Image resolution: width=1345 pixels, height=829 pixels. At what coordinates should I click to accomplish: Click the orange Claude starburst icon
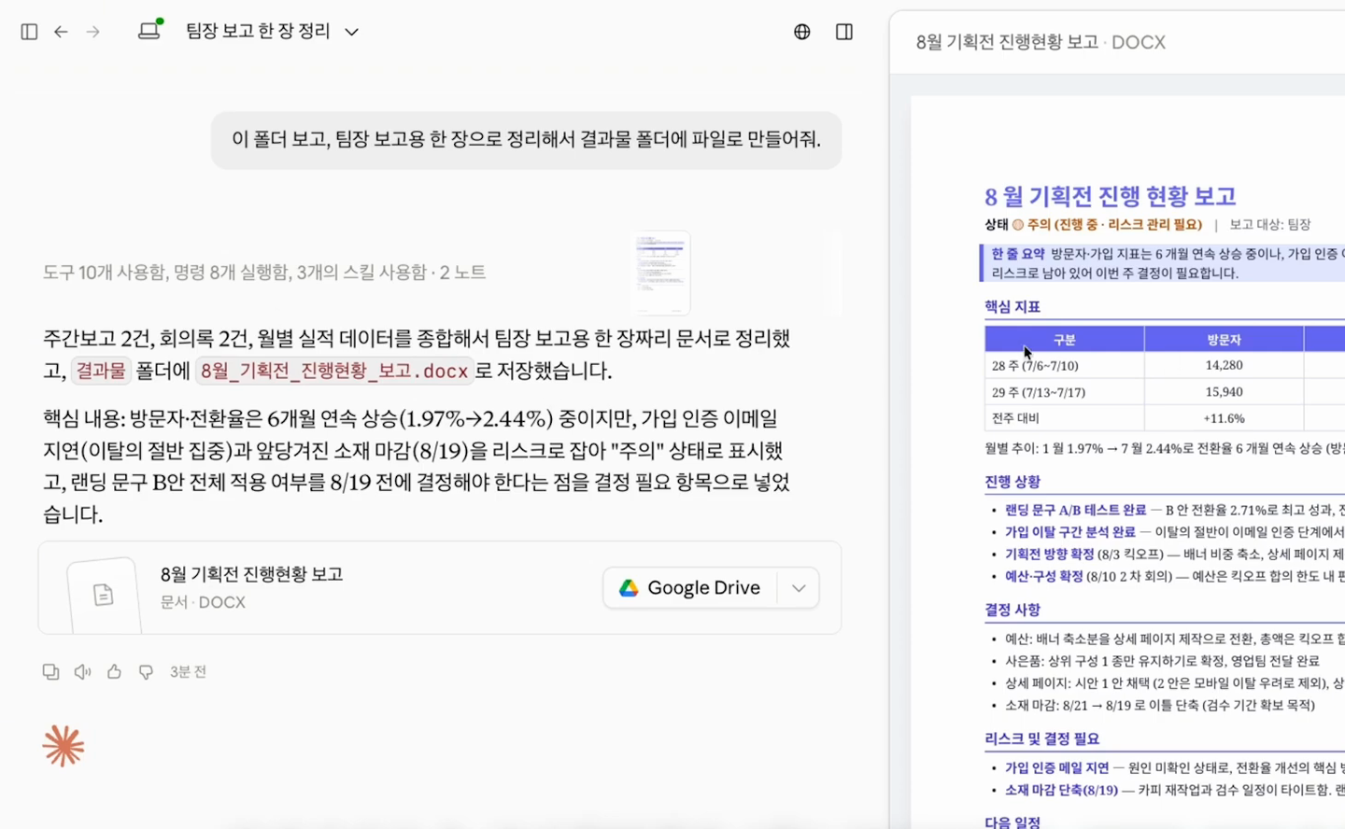pyautogui.click(x=64, y=747)
